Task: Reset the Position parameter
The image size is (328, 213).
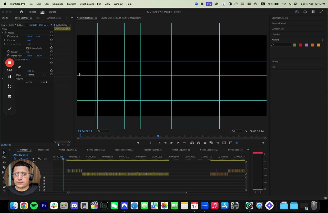Action: point(51,36)
